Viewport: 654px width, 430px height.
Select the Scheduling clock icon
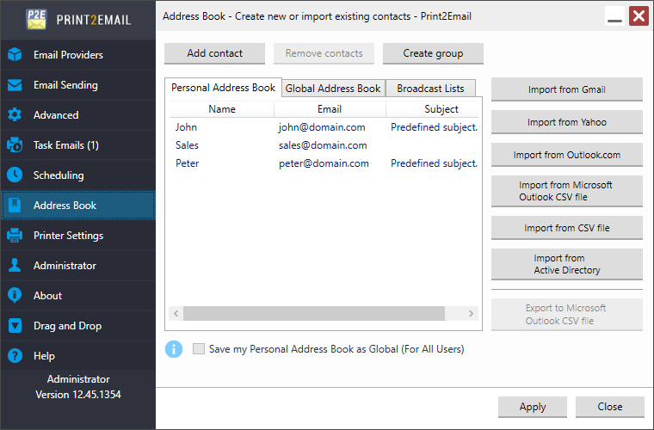(x=15, y=175)
